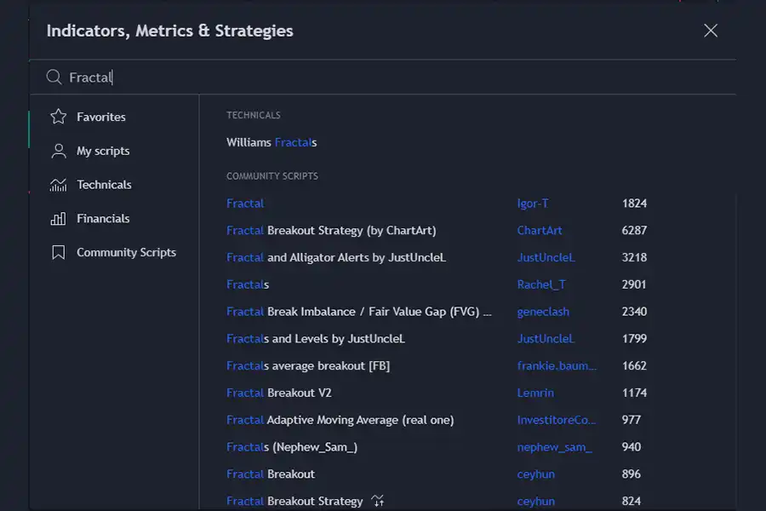Open ChartArt author link
Viewport: 766px width, 511px height.
540,230
